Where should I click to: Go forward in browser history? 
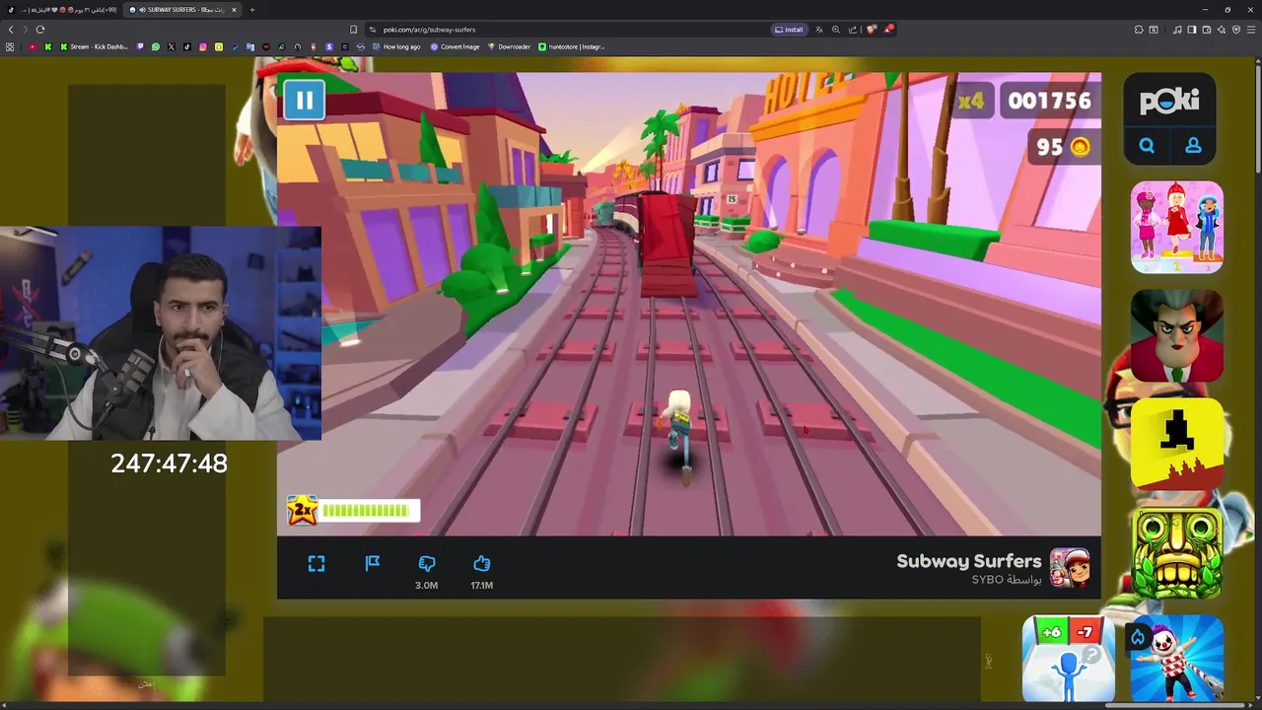pos(26,30)
